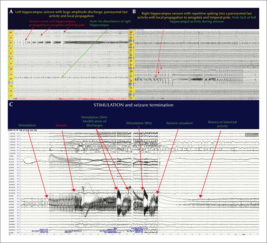The image size is (267, 243).
Task: Click the U' electrode label in panel B
Action: (131, 61)
